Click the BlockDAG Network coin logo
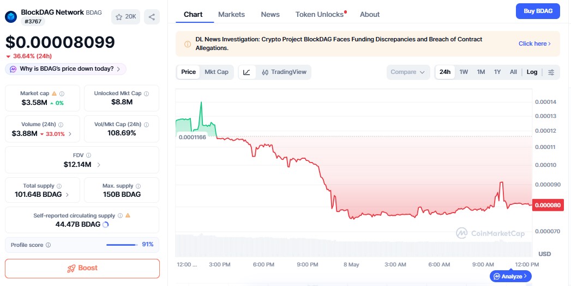Screen dimensions: 571x286 [11, 17]
